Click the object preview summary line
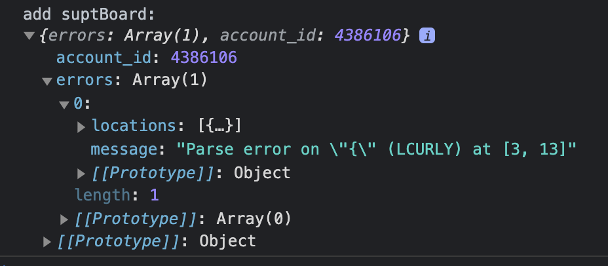Screen dimensions: 608x266 [x=224, y=35]
